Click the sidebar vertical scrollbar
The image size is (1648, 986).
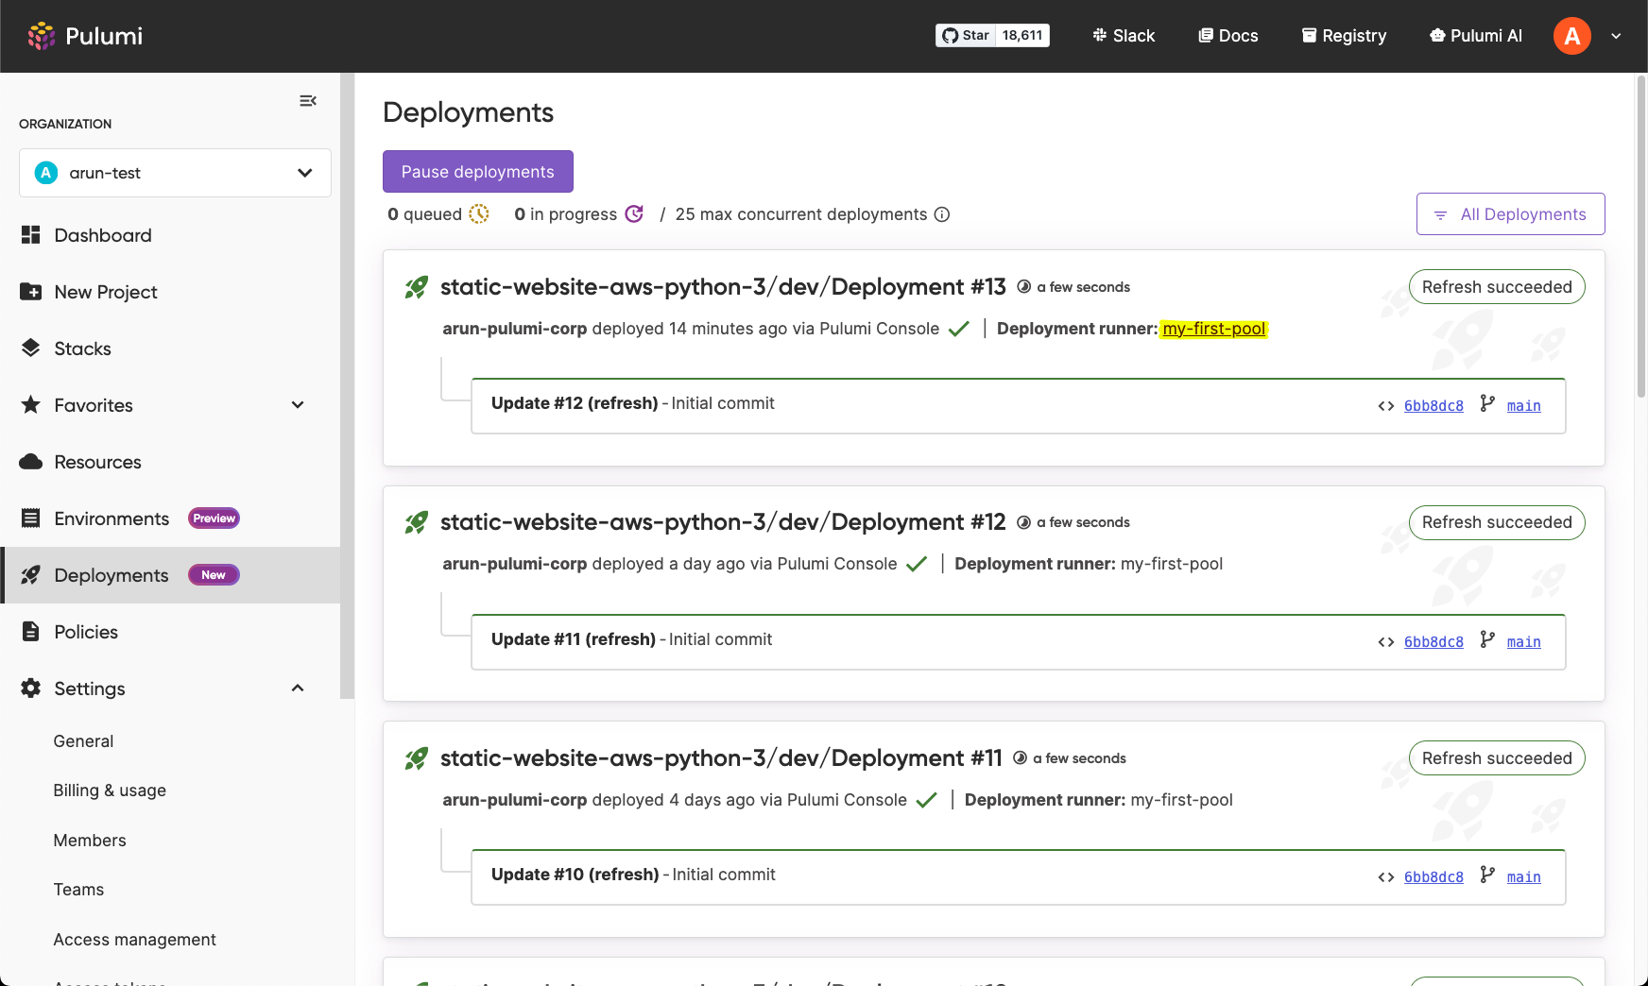(347, 385)
